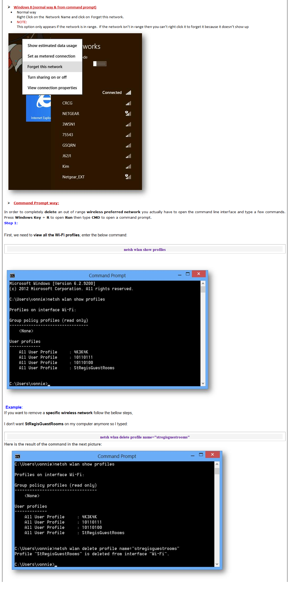
Task: Click the bold 'specific wireless network' text
Action: [69, 413]
